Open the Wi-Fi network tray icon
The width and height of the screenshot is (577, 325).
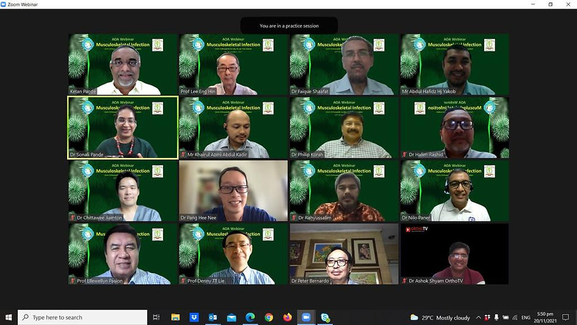(x=515, y=318)
